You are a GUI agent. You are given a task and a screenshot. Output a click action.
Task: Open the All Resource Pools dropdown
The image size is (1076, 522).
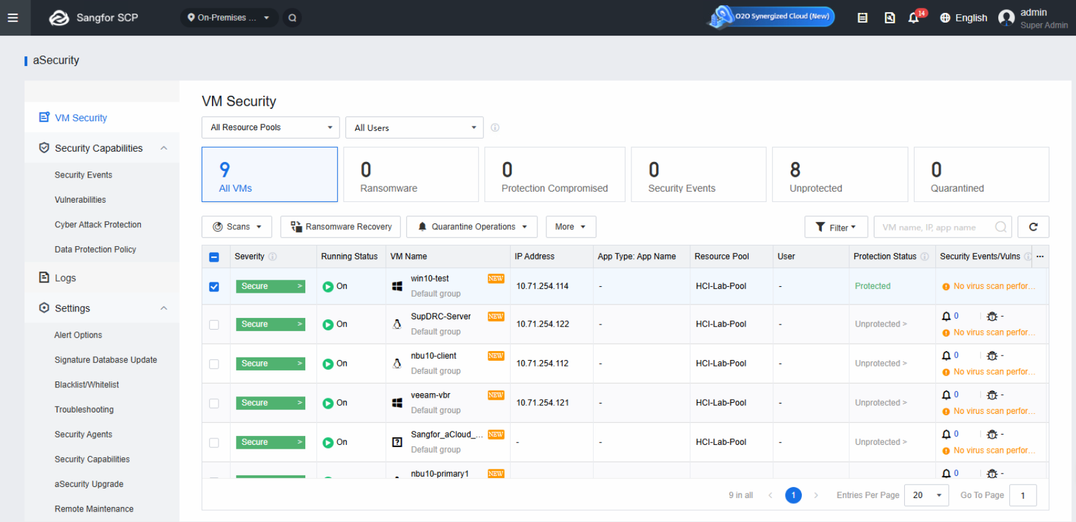(x=270, y=128)
